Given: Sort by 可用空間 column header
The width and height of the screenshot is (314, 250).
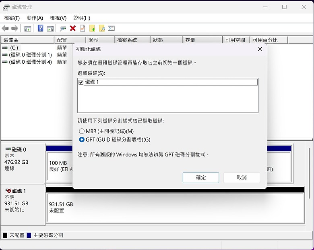Looking at the screenshot, I should [x=236, y=40].
